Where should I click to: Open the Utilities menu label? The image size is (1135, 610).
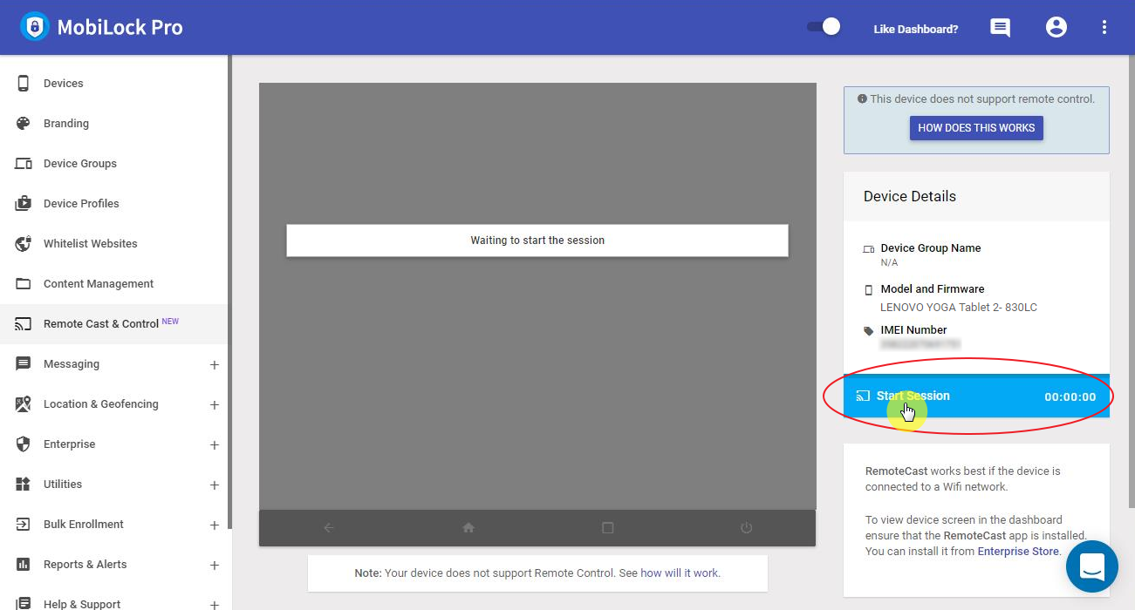tap(63, 485)
